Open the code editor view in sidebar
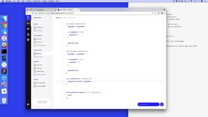The width and height of the screenshot is (208, 117). pos(28,23)
